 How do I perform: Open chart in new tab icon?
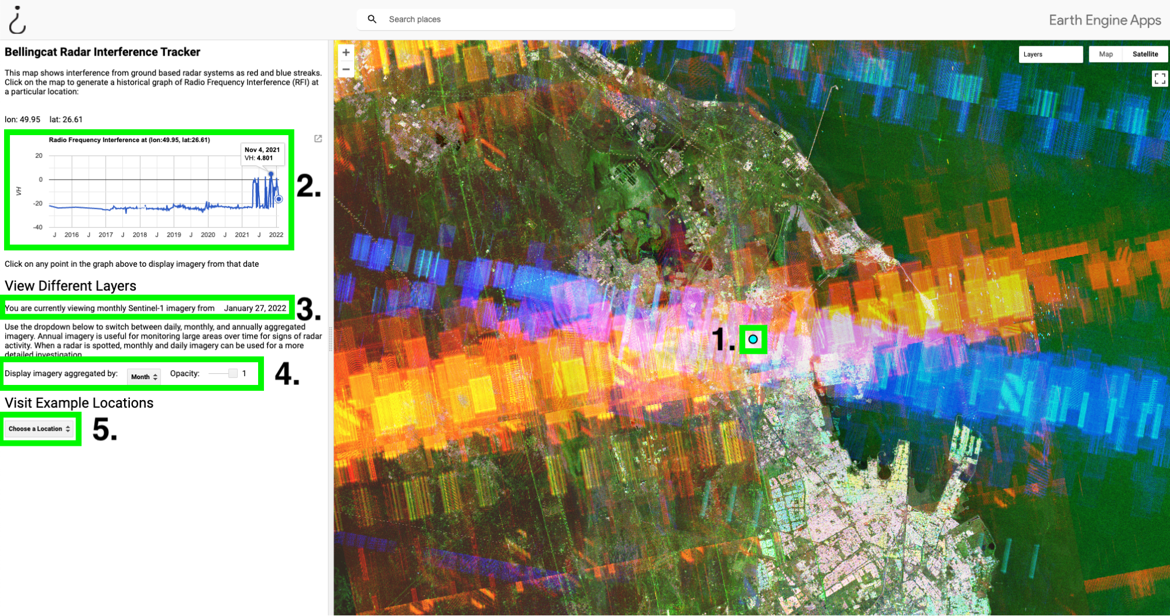point(318,139)
